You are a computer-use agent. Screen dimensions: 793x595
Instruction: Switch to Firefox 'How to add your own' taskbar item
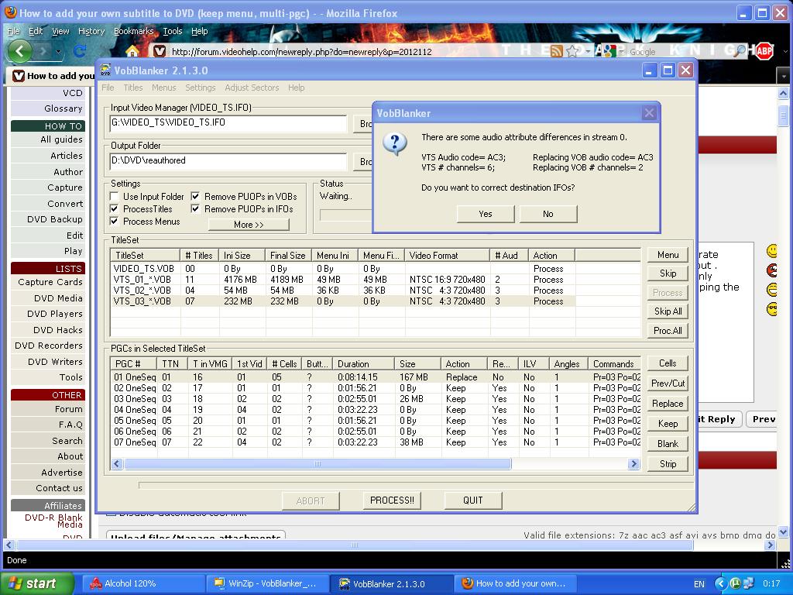click(x=515, y=583)
